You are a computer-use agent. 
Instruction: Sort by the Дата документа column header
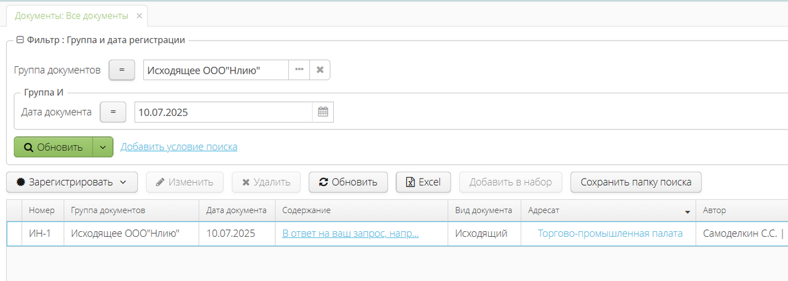[x=237, y=210]
